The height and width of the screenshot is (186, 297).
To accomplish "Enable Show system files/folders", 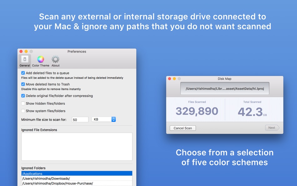I will tap(23, 111).
